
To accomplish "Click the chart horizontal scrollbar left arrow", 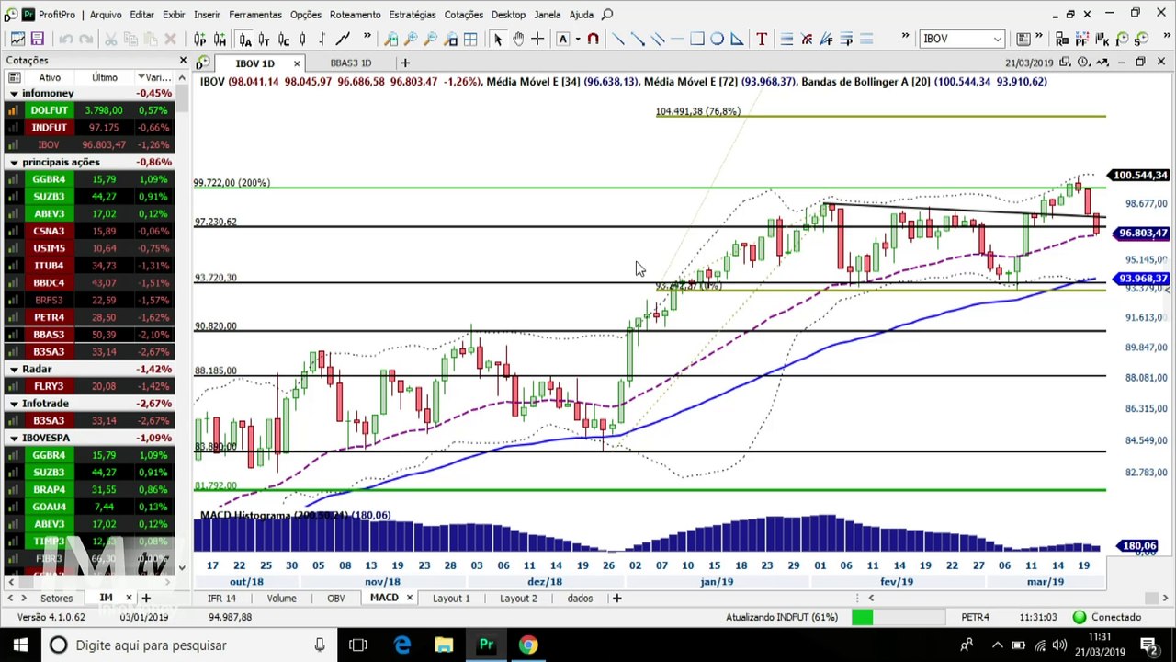I will 871,599.
